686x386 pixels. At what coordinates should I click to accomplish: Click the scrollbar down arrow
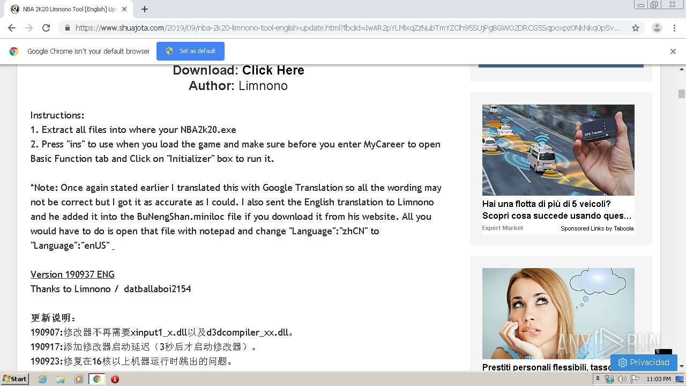[682, 366]
